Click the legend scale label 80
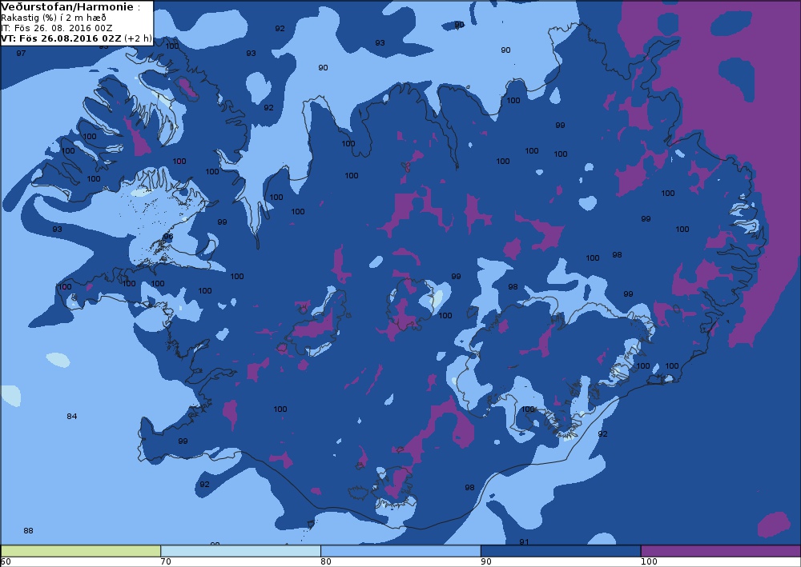This screenshot has height=567, width=801. (x=326, y=561)
